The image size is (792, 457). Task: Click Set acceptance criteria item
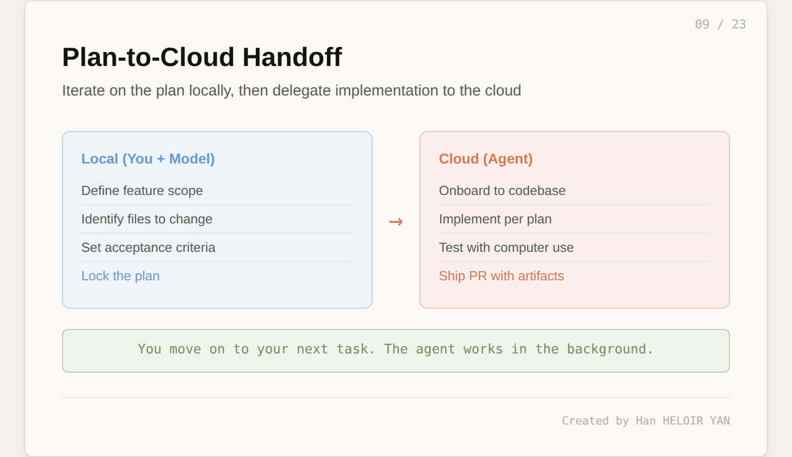(x=148, y=248)
